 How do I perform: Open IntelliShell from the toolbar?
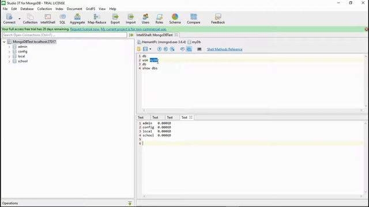click(x=48, y=18)
